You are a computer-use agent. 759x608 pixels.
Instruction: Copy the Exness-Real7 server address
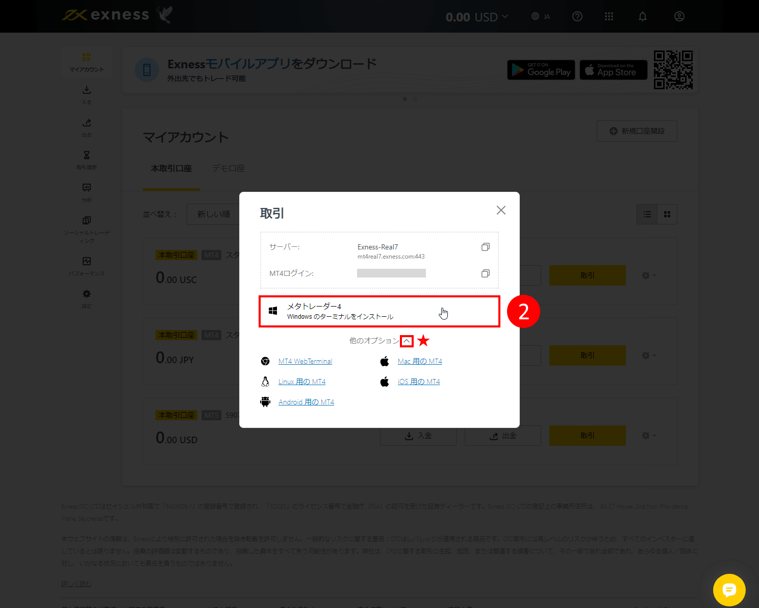(x=485, y=247)
